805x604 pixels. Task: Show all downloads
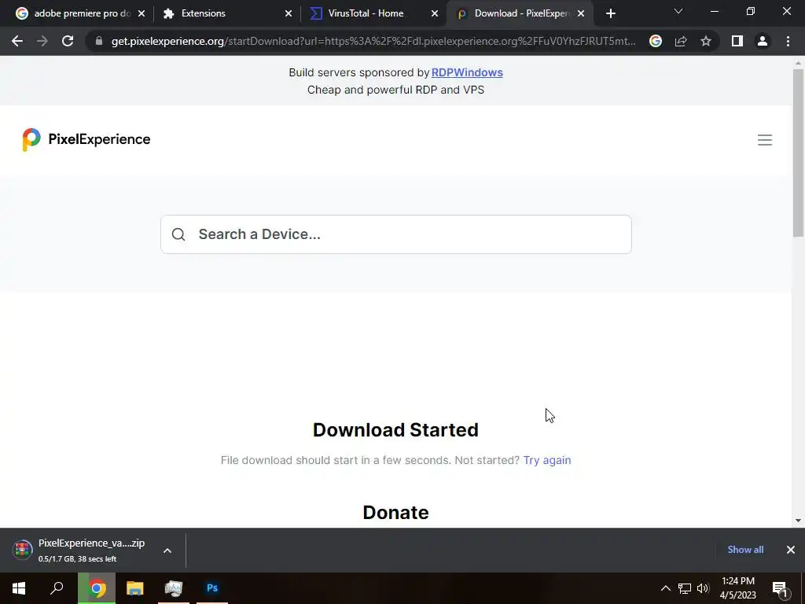coord(745,550)
